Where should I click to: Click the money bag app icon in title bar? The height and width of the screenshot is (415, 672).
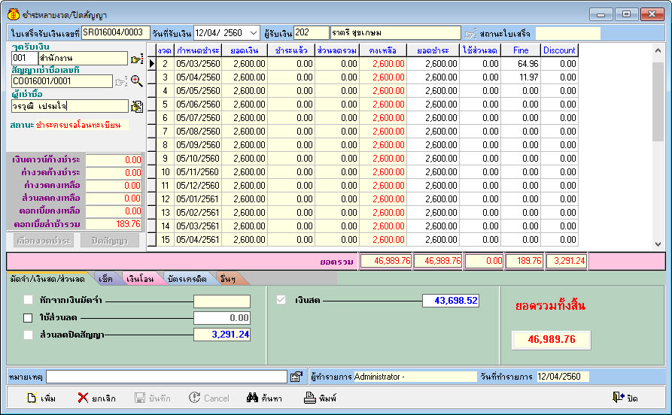(x=14, y=14)
